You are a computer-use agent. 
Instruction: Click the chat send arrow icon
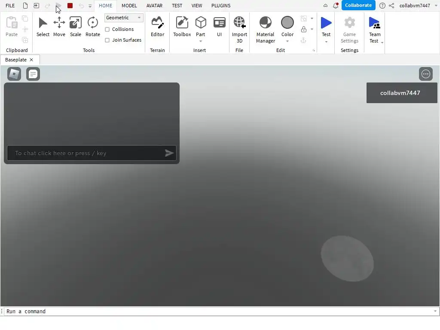169,153
